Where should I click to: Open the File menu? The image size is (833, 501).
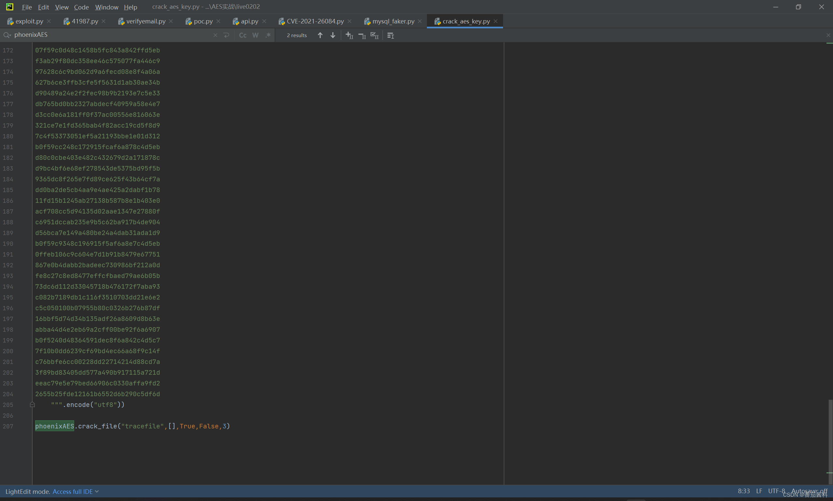tap(27, 7)
